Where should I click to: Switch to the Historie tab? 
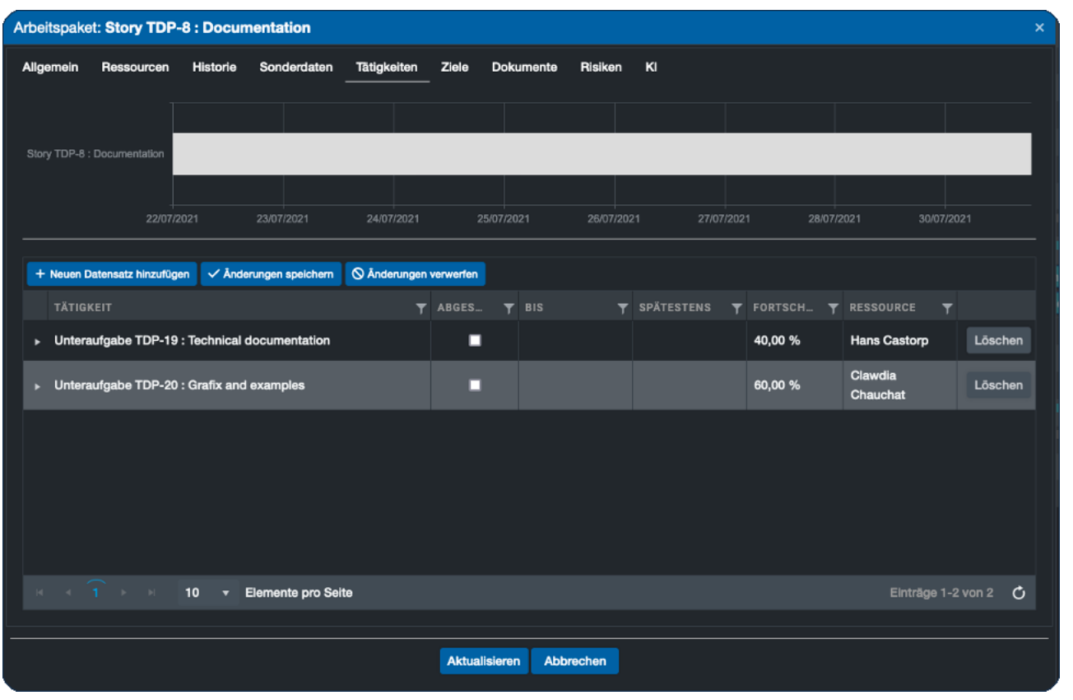(214, 68)
